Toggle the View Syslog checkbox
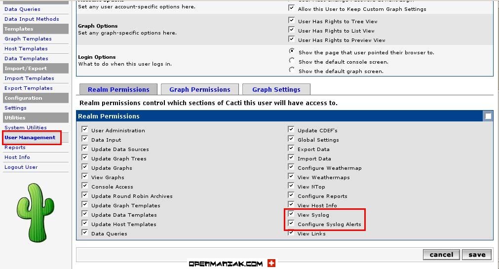The height and width of the screenshot is (269, 499). 291,215
